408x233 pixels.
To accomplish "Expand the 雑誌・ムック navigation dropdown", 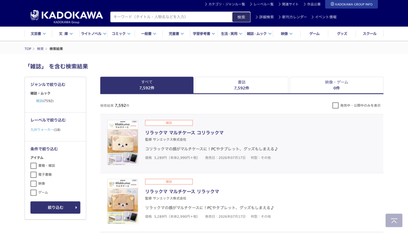I will [x=259, y=34].
